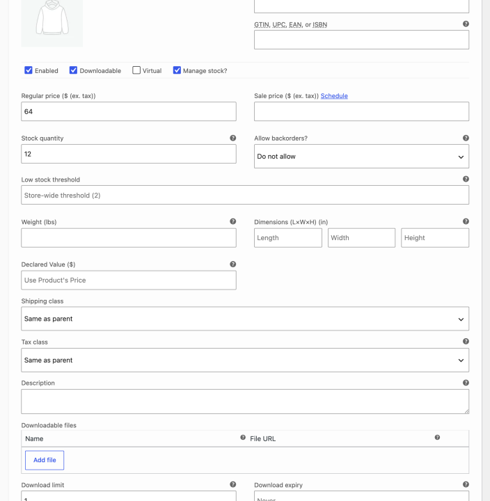Focus the Declared Value field
The image size is (490, 501).
click(x=129, y=280)
